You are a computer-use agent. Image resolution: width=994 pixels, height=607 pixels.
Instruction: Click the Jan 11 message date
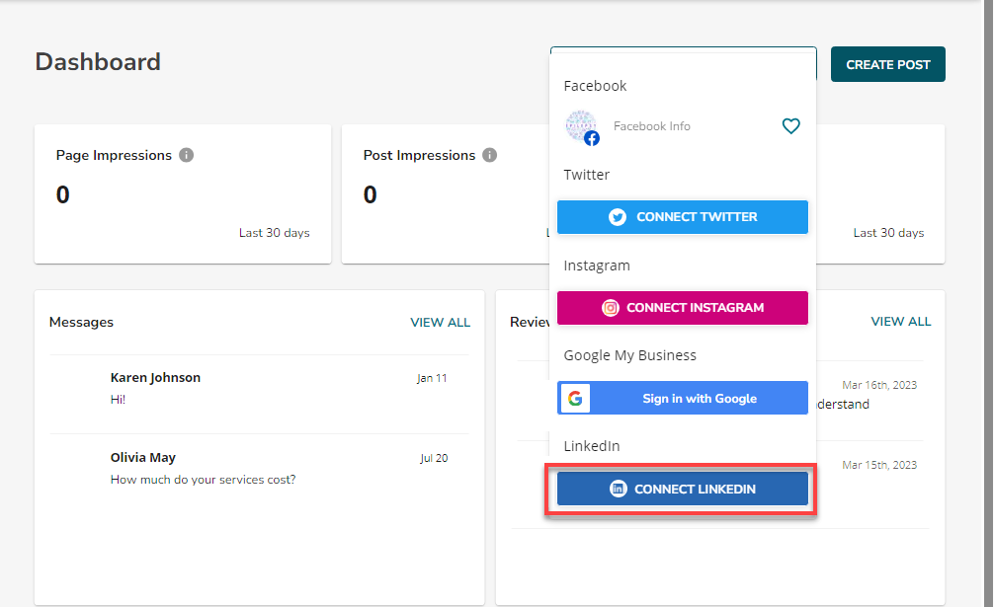[x=432, y=378]
